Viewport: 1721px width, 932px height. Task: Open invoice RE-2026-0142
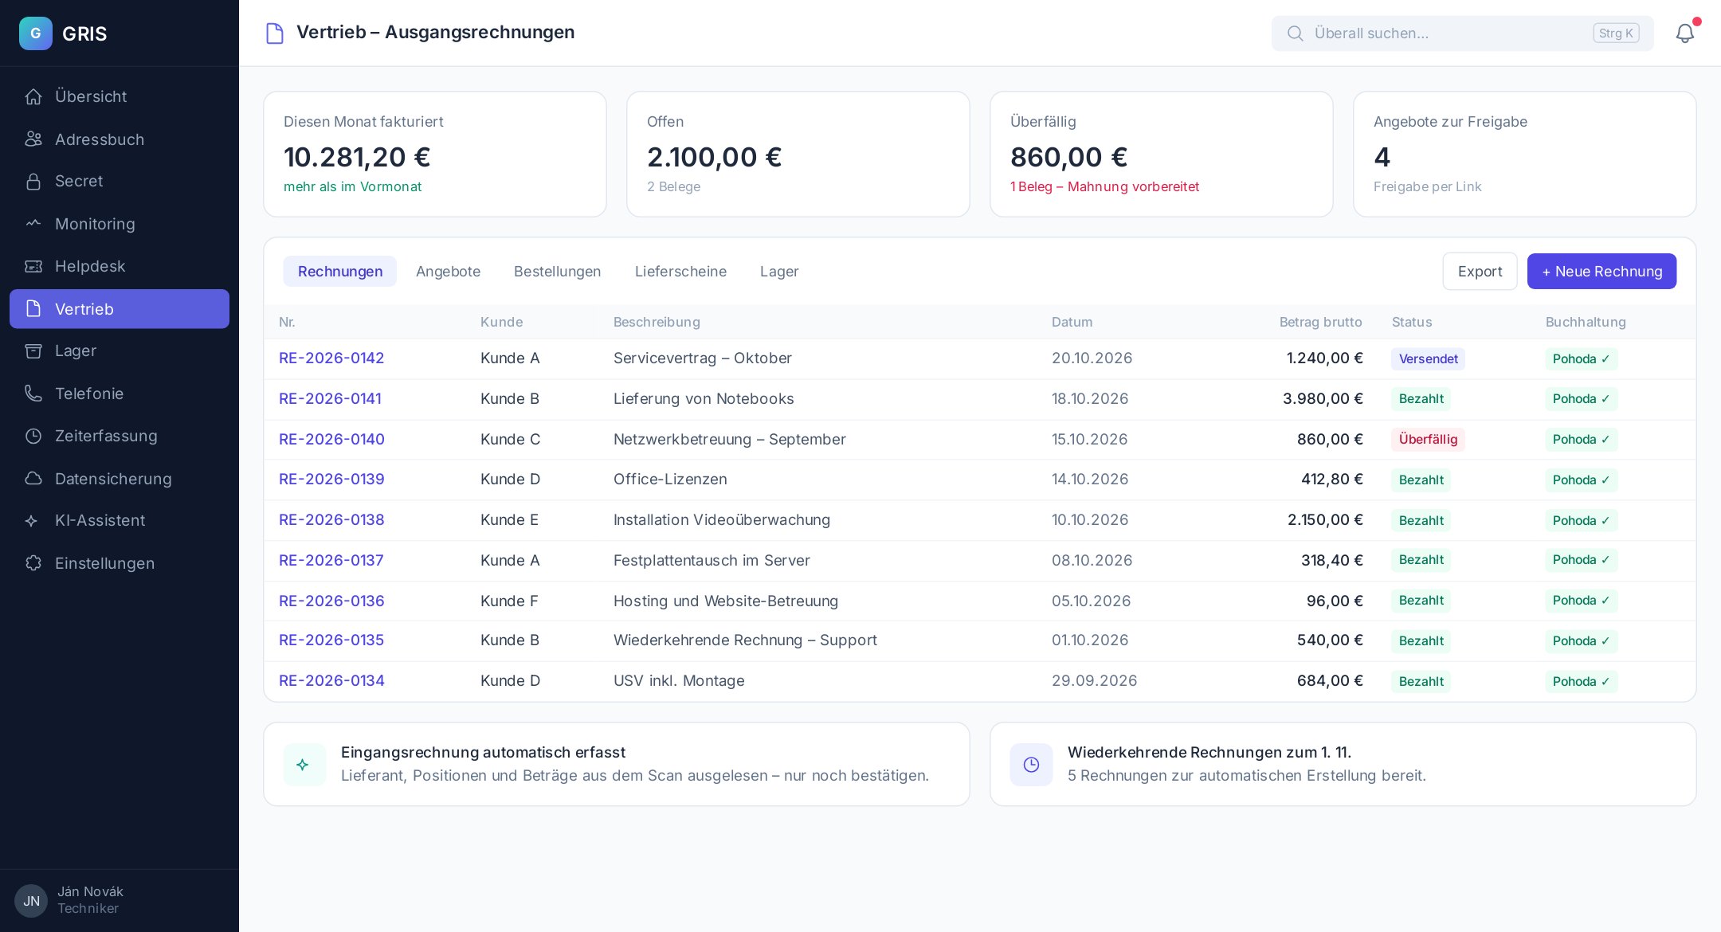pyautogui.click(x=331, y=358)
